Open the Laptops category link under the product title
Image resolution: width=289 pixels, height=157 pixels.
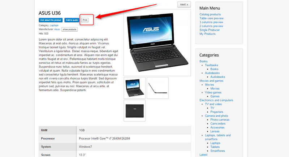(54, 25)
